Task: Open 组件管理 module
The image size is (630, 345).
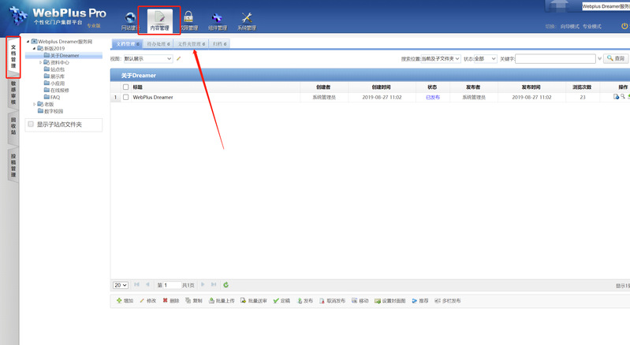Action: click(217, 21)
